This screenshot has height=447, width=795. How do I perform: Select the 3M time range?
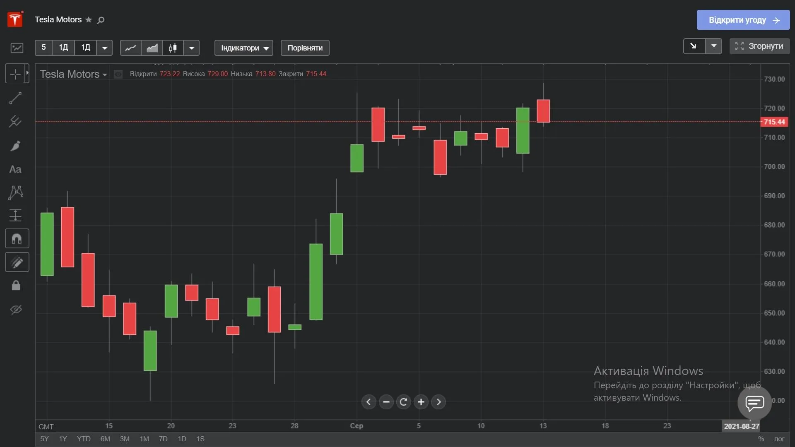click(x=125, y=439)
